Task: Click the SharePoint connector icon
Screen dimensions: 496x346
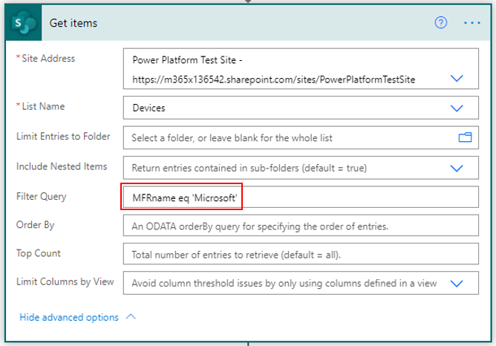Action: coord(24,23)
